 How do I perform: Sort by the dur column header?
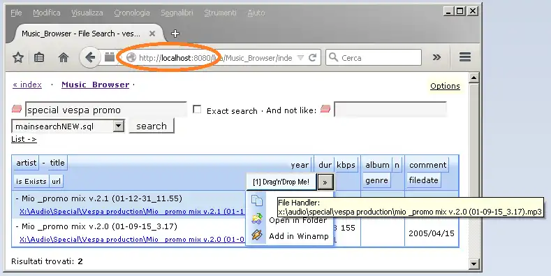click(x=325, y=165)
